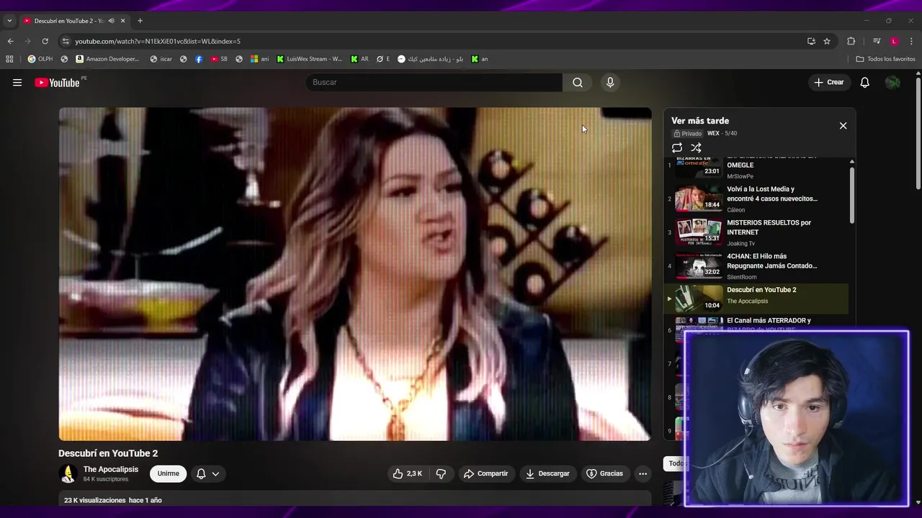Screen dimensions: 922x518
Task: Open Chrome extensions puzzle icon
Action: pyautogui.click(x=851, y=41)
